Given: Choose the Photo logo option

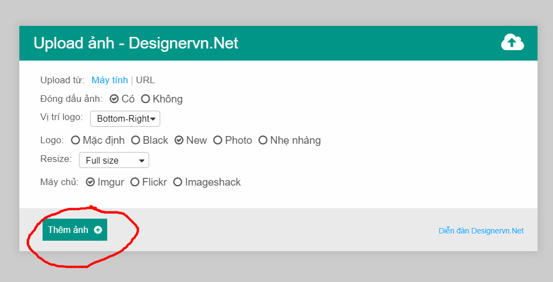Looking at the screenshot, I should tap(233, 140).
